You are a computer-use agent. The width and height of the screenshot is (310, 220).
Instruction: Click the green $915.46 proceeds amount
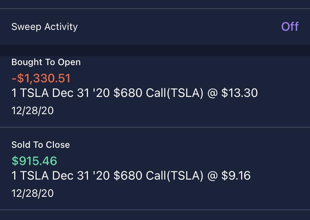point(34,161)
